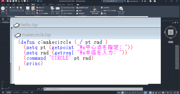Add a new layout with plus button
The width and height of the screenshot is (180, 94).
coord(32,92)
